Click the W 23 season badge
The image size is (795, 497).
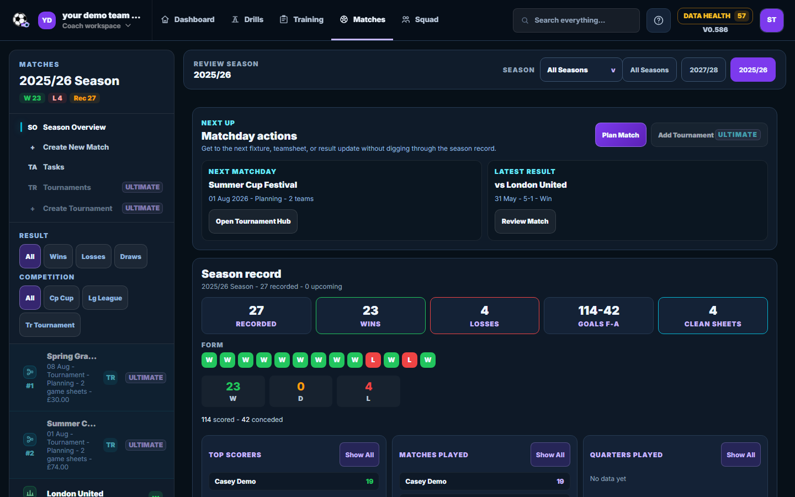coord(32,98)
